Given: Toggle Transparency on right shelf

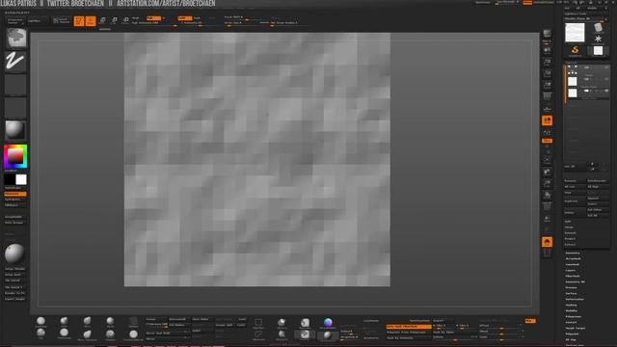Looking at the screenshot, I should pos(547,219).
